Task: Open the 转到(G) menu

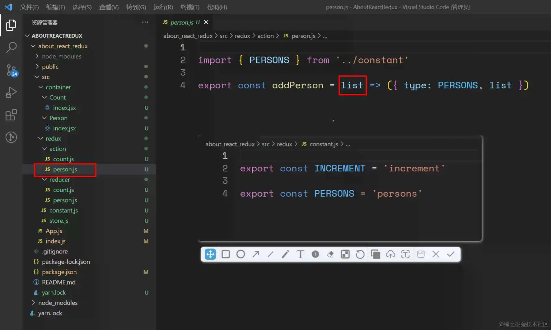Action: pos(136,7)
